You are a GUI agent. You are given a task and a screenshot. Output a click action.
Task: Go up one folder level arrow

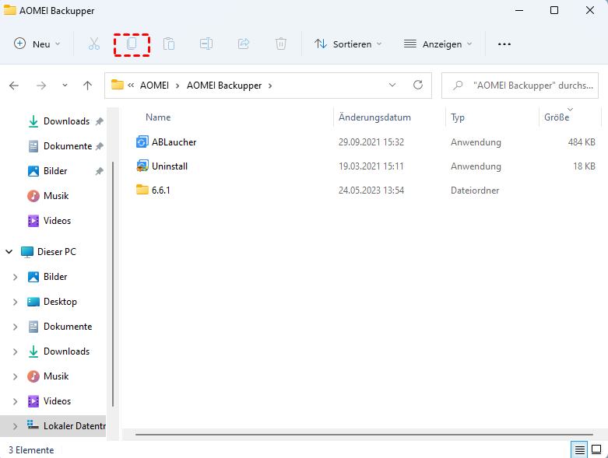[x=88, y=86]
